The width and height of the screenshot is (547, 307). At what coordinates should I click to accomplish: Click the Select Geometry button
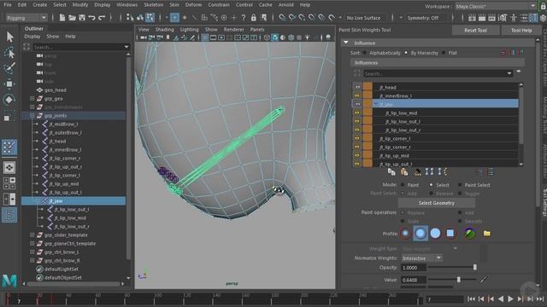(436, 203)
